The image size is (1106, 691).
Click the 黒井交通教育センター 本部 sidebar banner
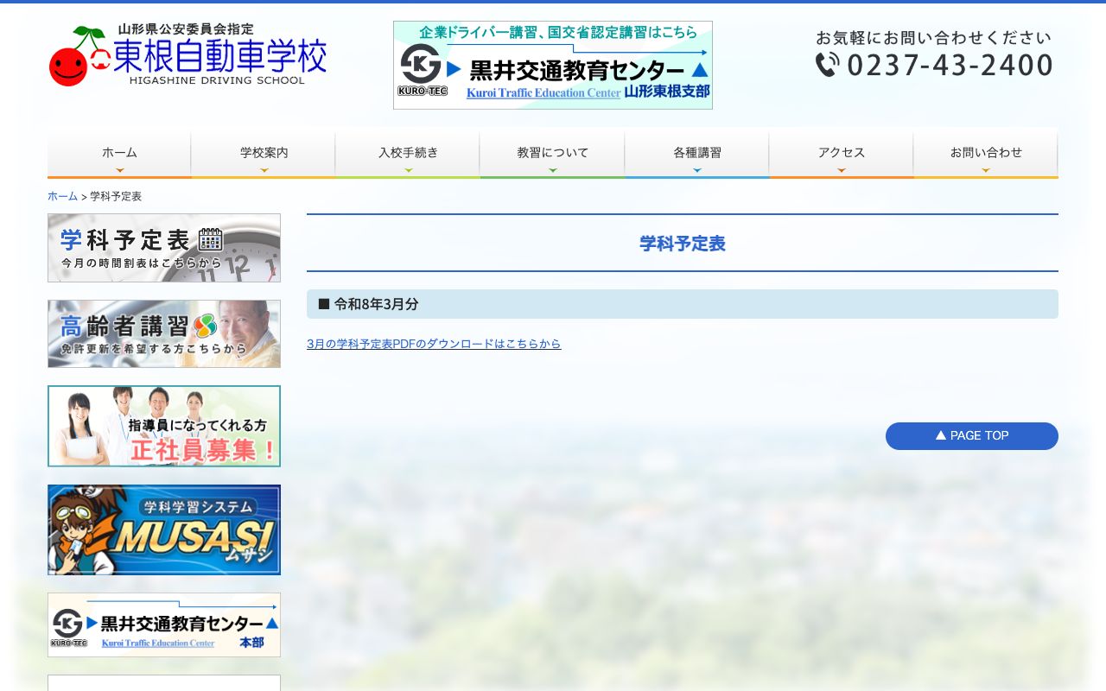164,624
